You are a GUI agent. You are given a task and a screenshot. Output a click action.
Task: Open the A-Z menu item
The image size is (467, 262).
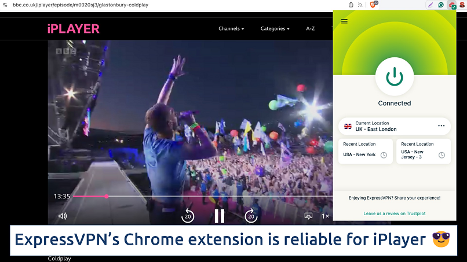point(311,28)
